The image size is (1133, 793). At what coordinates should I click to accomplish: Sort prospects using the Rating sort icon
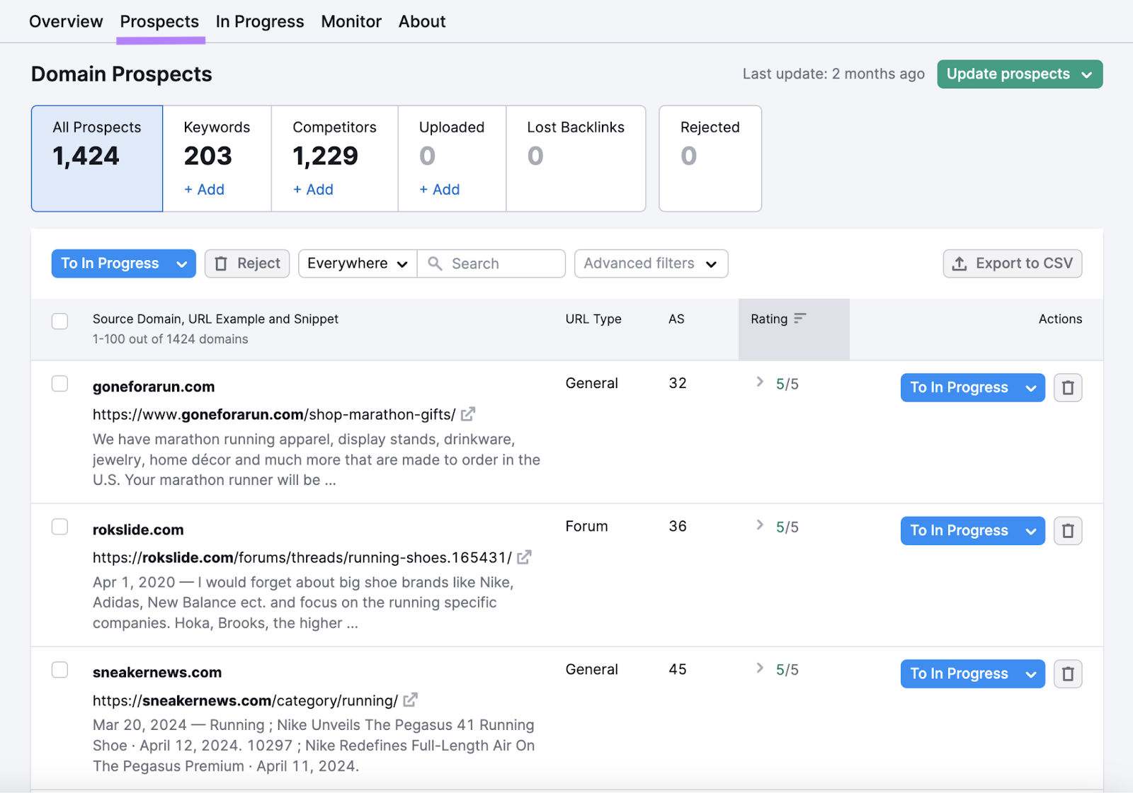pyautogui.click(x=800, y=319)
